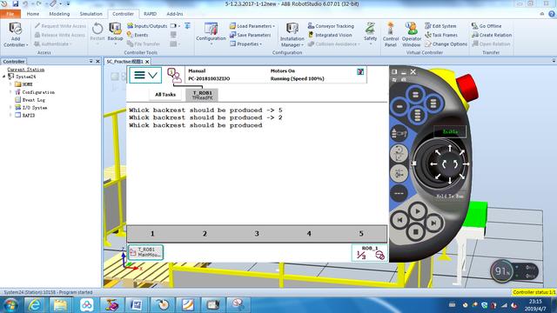Open Inputs/Outputs viewer

click(x=147, y=26)
